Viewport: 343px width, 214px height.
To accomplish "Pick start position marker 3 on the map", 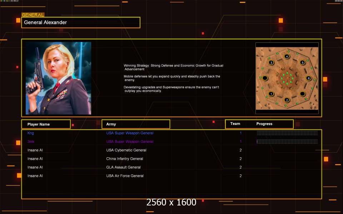I will point(271,62).
